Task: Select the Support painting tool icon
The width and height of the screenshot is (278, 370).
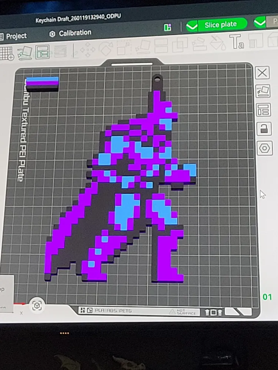Action: click(x=199, y=44)
